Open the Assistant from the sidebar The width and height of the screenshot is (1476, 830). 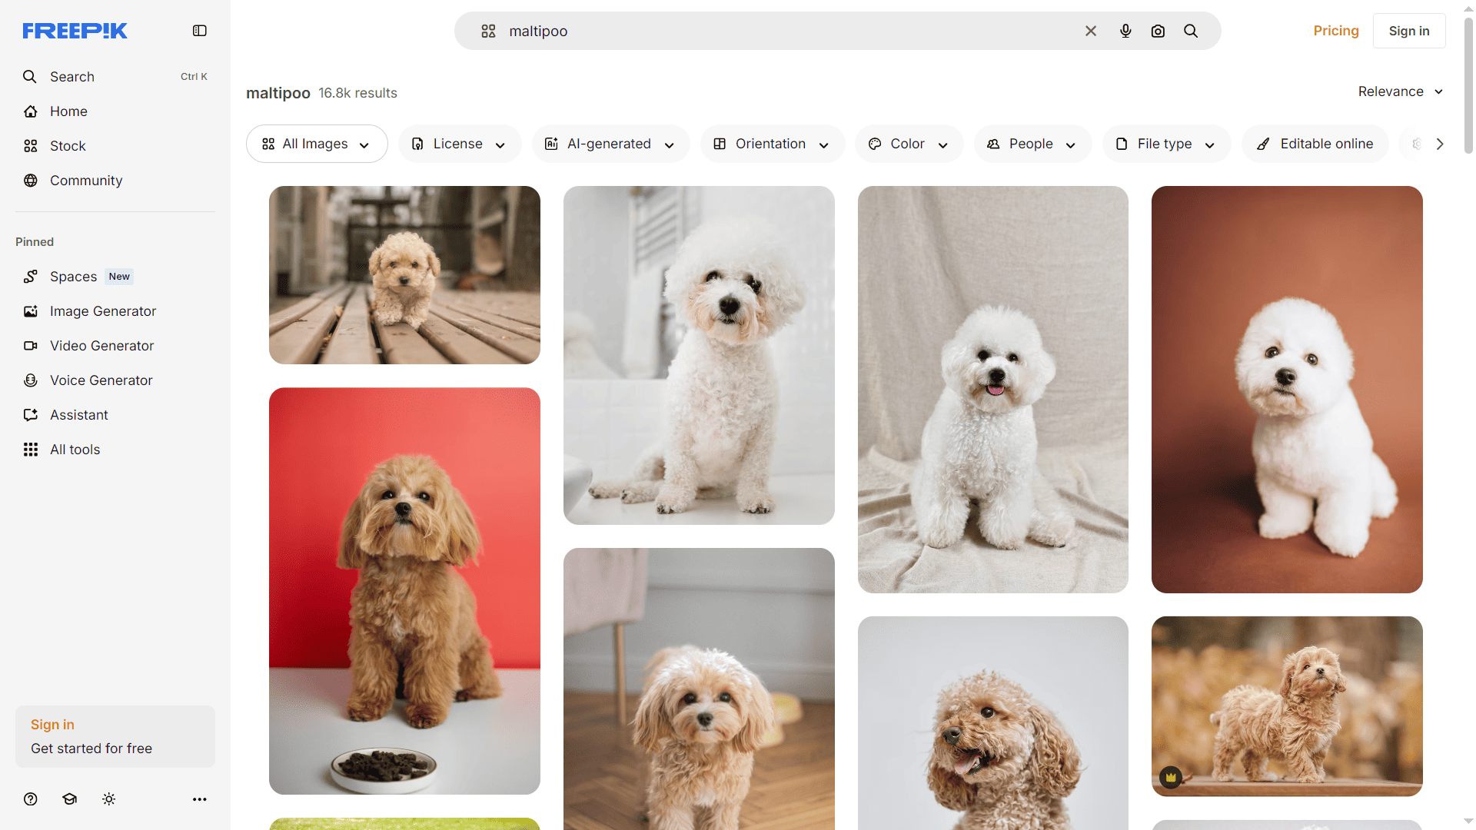click(x=78, y=414)
